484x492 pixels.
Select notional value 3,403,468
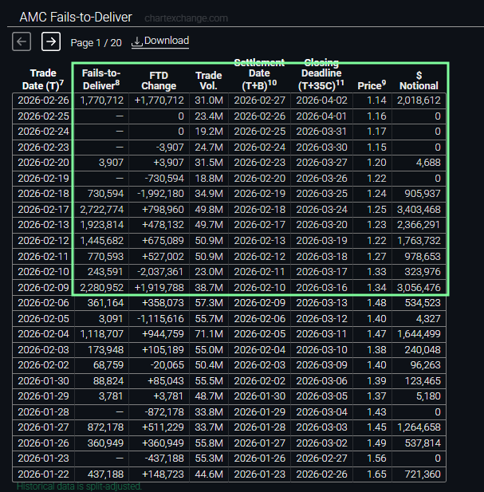(x=419, y=209)
